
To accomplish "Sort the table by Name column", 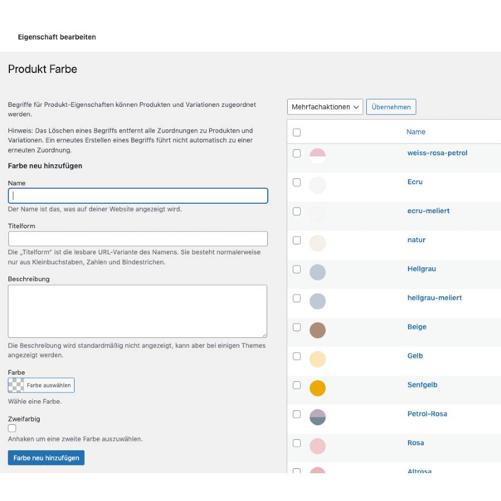I will [416, 132].
